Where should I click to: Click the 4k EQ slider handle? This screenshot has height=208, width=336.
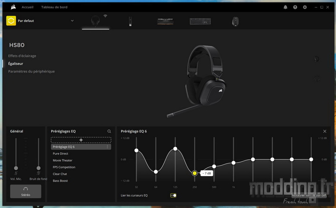click(272, 159)
